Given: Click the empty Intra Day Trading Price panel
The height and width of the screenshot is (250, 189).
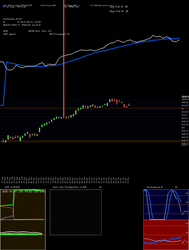Looking at the screenshot, I should click(76, 212).
